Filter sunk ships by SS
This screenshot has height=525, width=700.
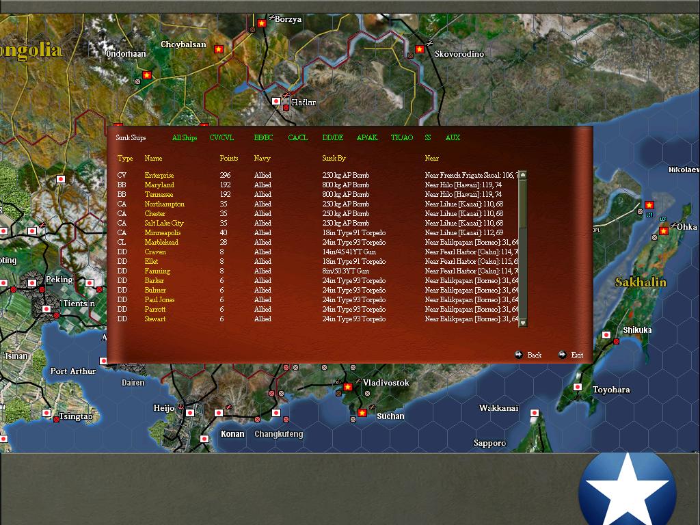428,137
